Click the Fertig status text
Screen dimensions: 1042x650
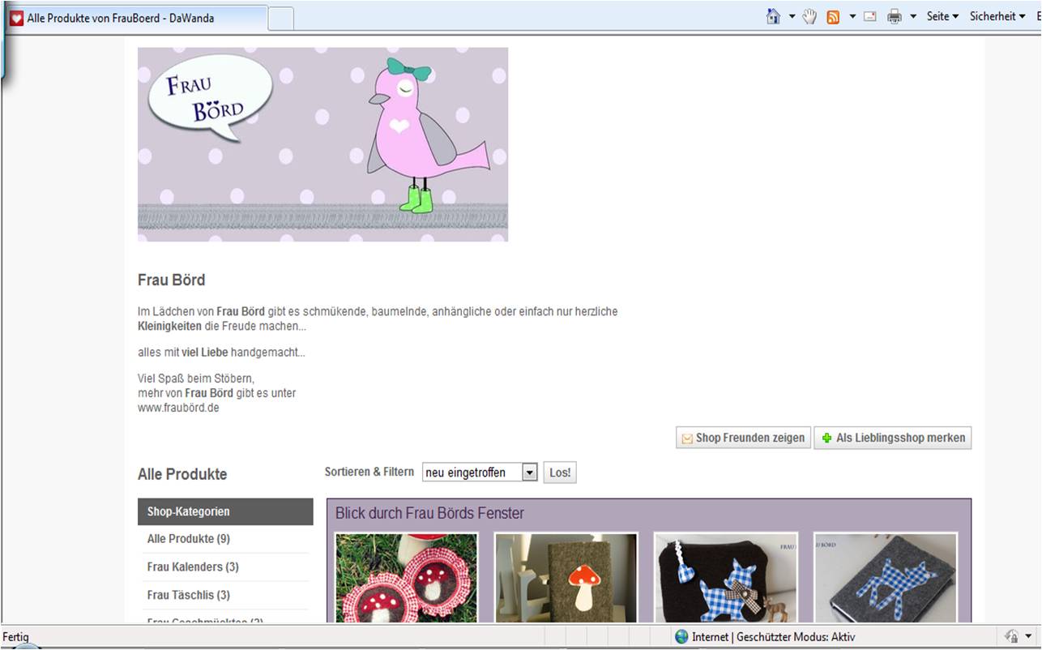(16, 637)
